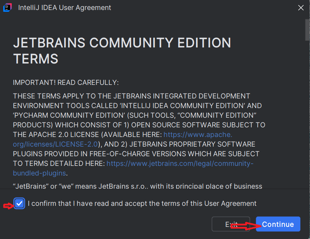Click the agreement scrollbar thumb

(308, 30)
